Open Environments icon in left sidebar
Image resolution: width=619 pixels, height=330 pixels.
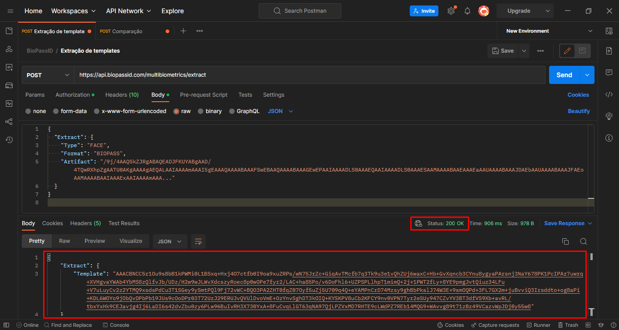(x=9, y=67)
